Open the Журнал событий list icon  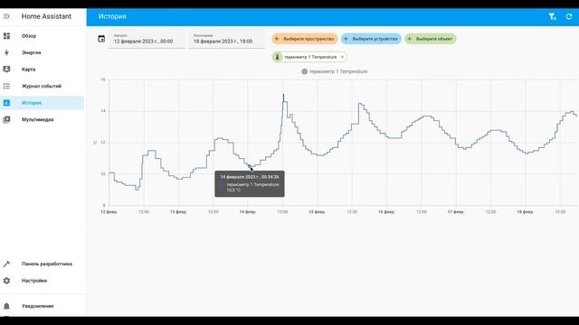pos(6,86)
